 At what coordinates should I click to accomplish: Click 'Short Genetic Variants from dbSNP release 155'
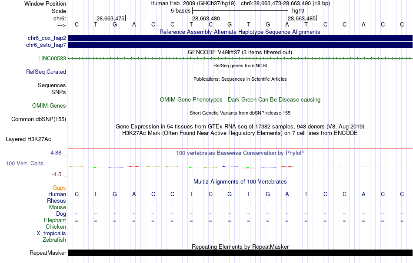click(x=240, y=113)
